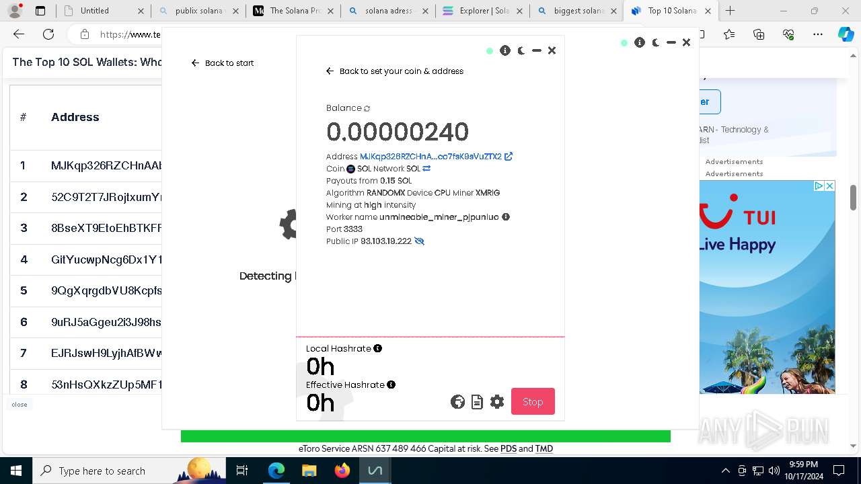Viewport: 861px width, 484px height.
Task: Open the TMD link in eToro notice
Action: click(544, 449)
